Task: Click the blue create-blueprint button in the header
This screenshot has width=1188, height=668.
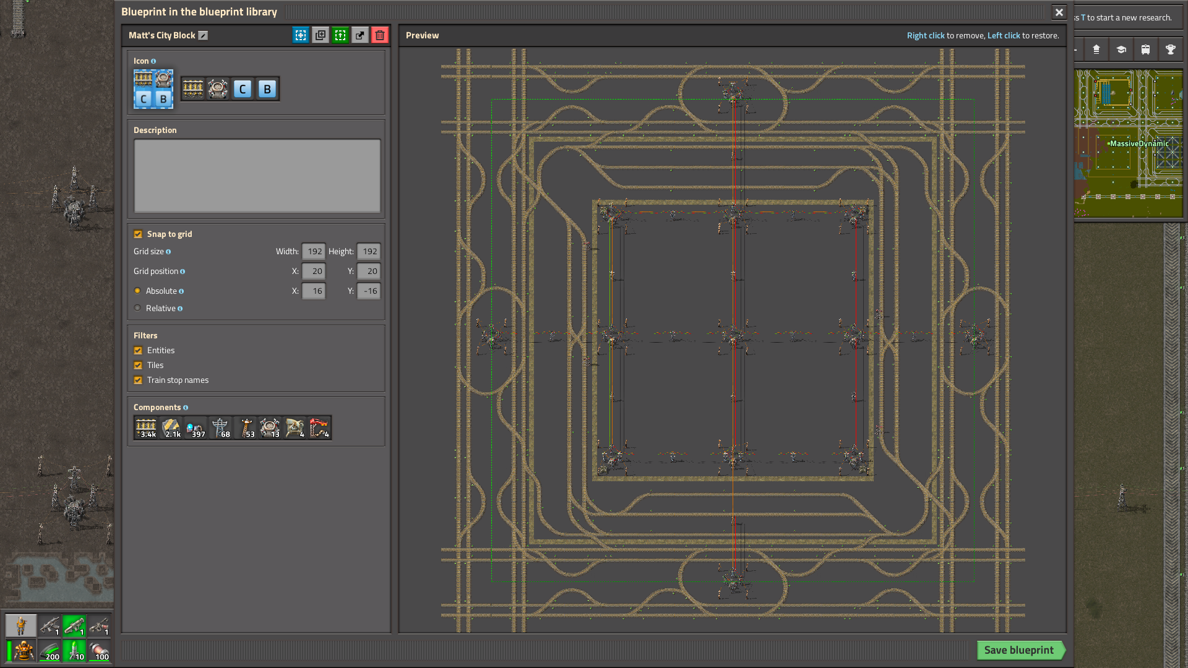Action: [x=301, y=35]
